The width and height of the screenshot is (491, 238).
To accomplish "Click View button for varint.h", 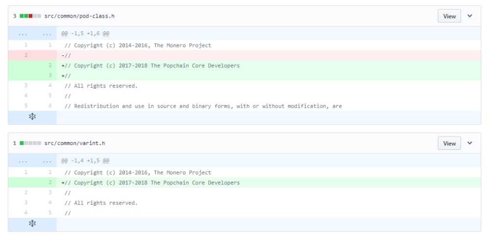I will click(449, 143).
